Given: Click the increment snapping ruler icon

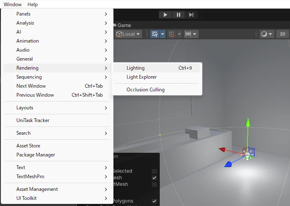Looking at the screenshot, I should (x=188, y=34).
